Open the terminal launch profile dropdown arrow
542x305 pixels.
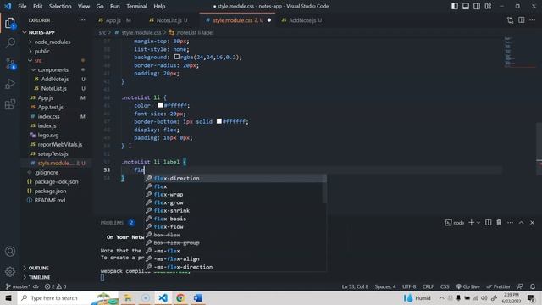click(478, 223)
